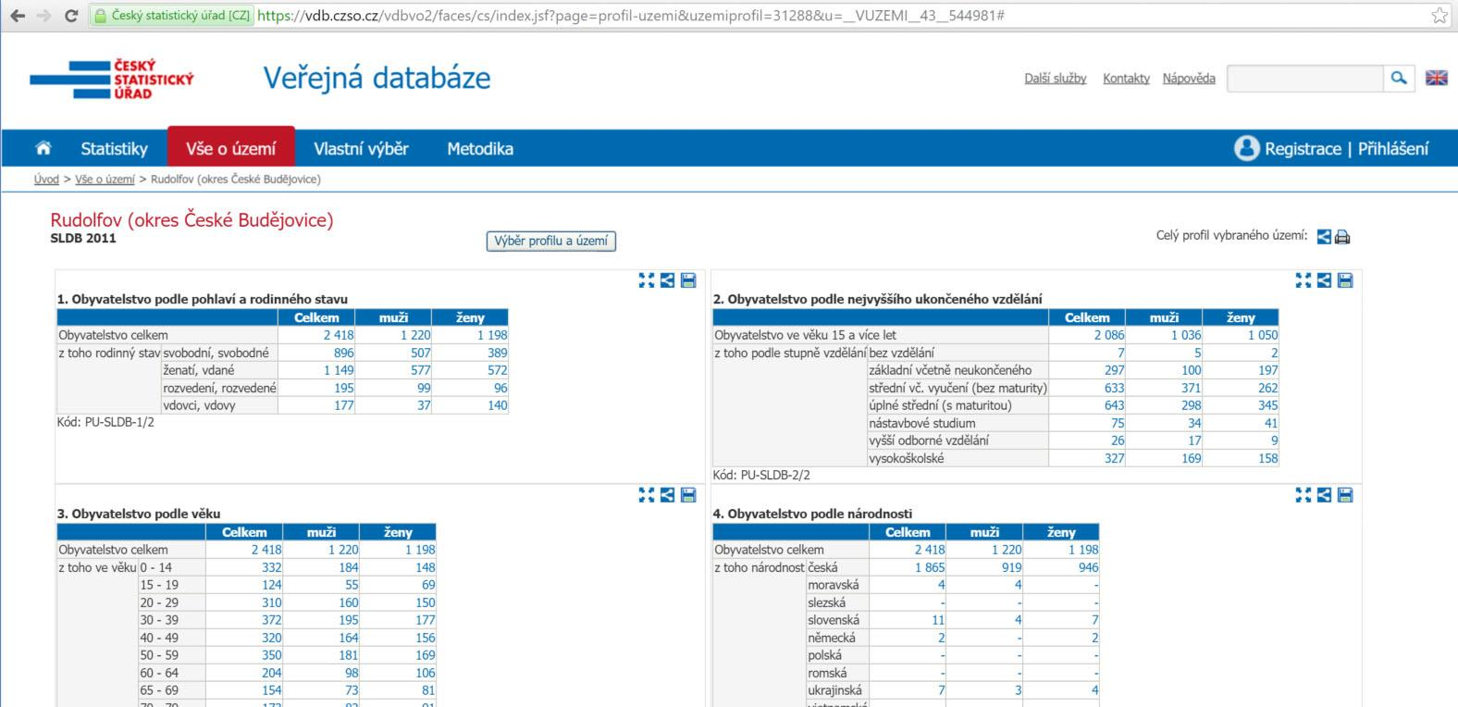
Task: Open the Vlastní výběr menu
Action: 361,148
